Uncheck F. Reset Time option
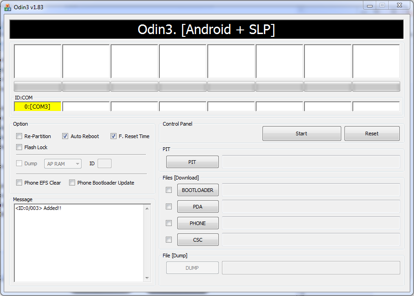 (x=113, y=136)
